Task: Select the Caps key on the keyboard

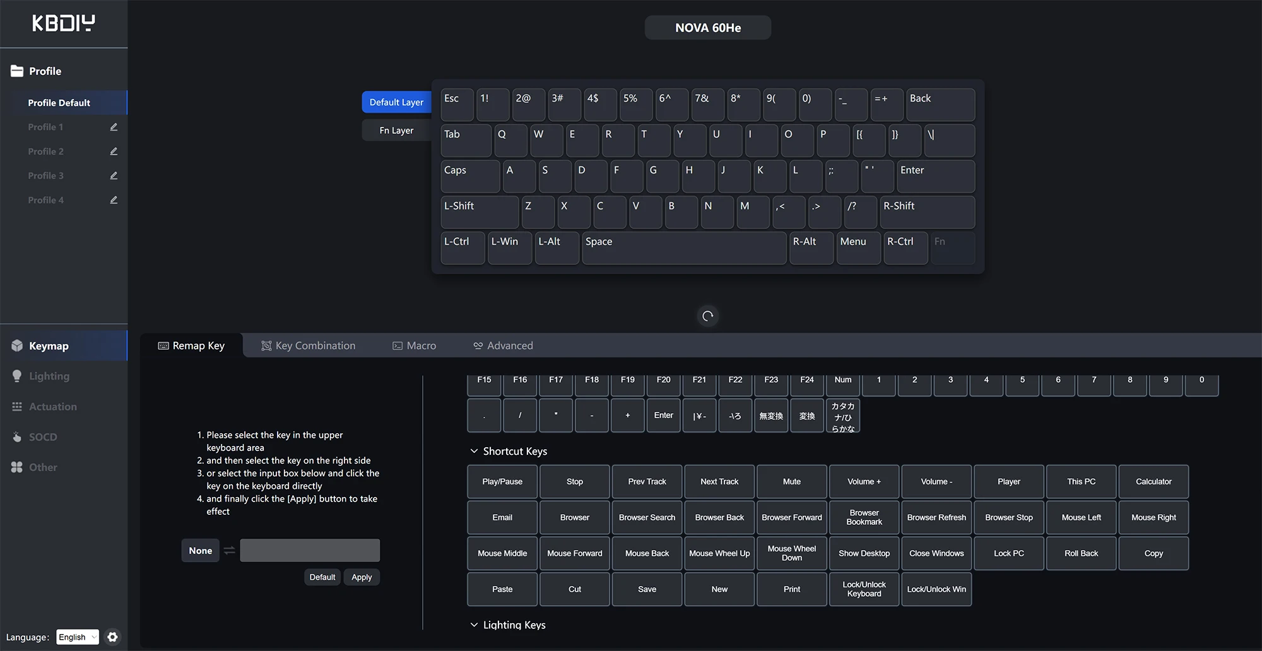Action: (x=470, y=177)
